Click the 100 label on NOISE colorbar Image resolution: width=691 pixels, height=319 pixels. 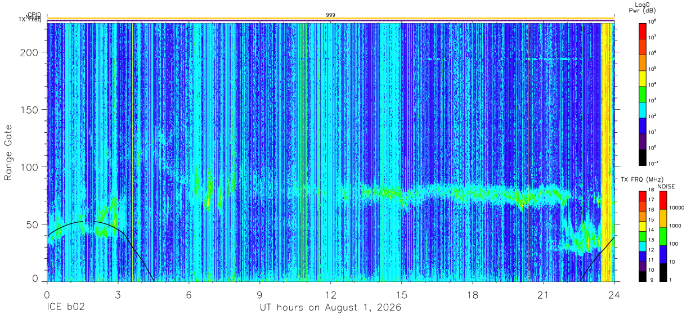pos(674,243)
